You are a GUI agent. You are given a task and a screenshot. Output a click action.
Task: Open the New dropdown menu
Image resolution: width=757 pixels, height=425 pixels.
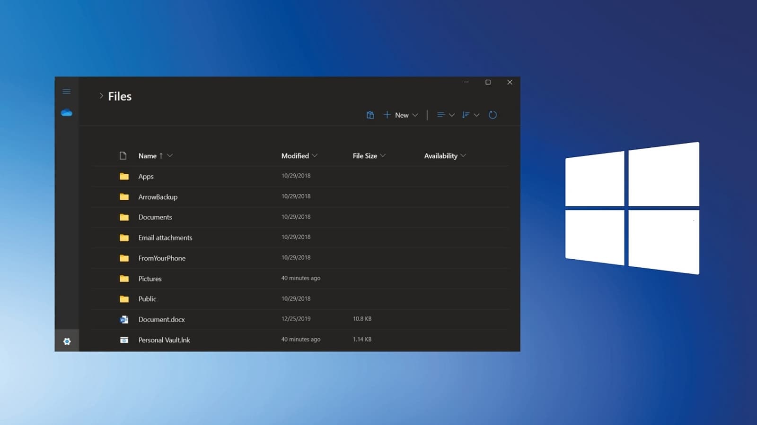pos(401,115)
